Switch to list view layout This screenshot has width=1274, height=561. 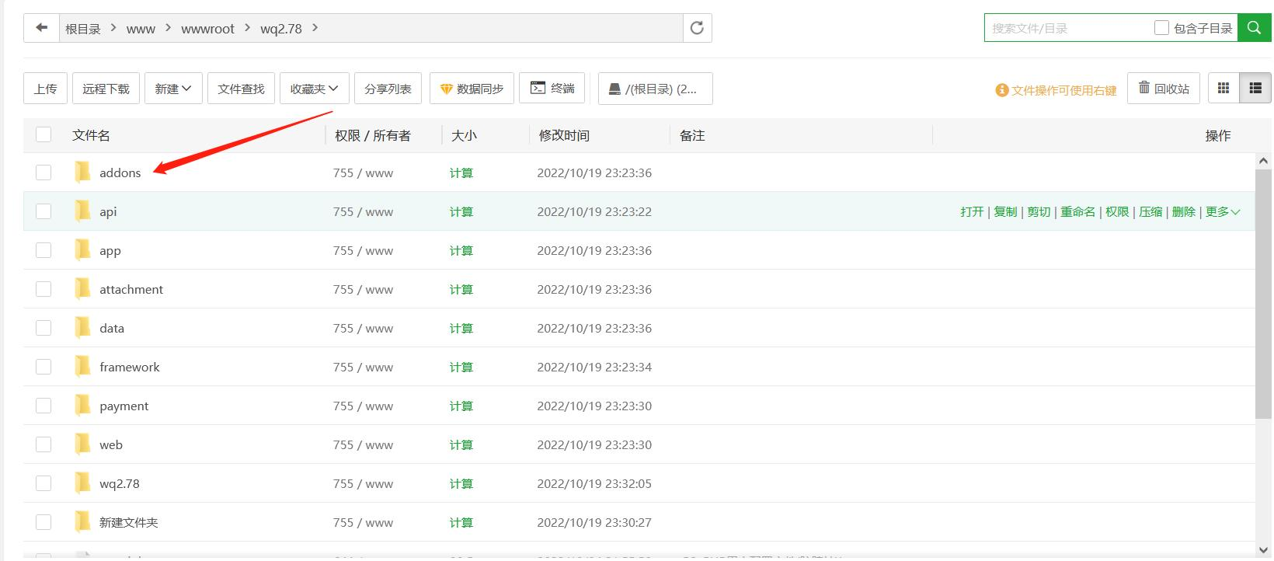point(1255,89)
